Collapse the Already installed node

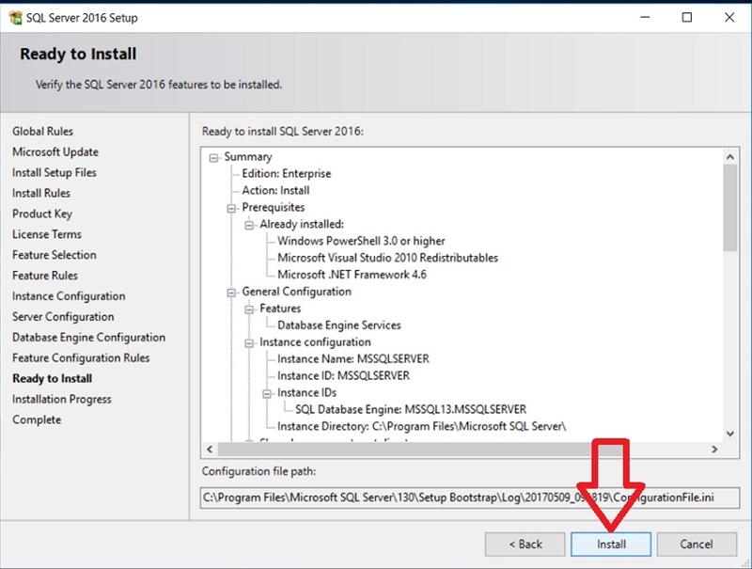[251, 225]
